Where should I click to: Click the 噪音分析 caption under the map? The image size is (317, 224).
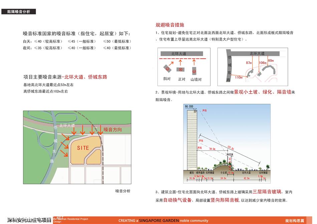coord(123,191)
